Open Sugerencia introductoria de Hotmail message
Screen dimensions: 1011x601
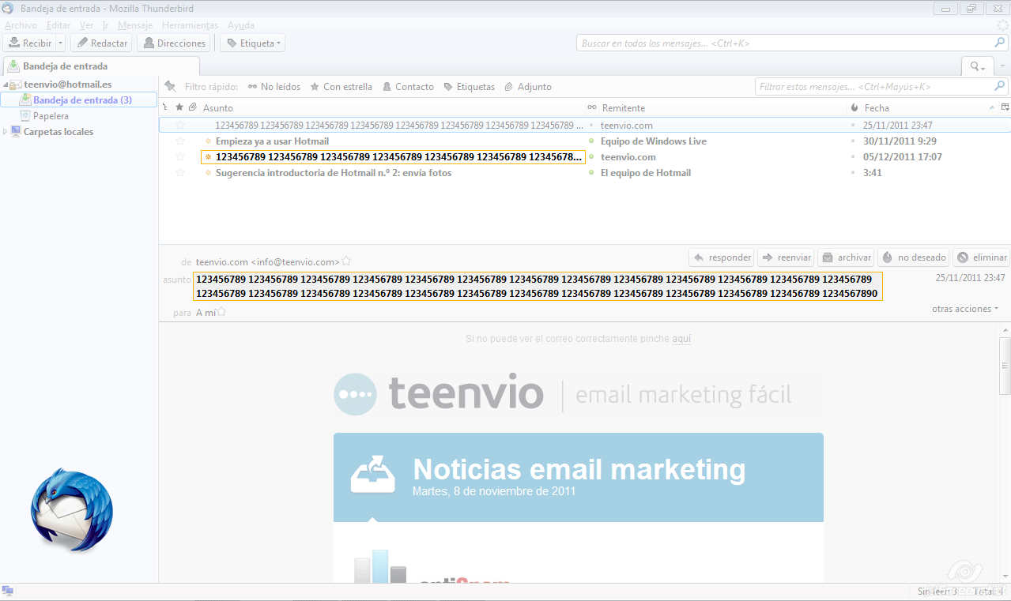(x=334, y=172)
